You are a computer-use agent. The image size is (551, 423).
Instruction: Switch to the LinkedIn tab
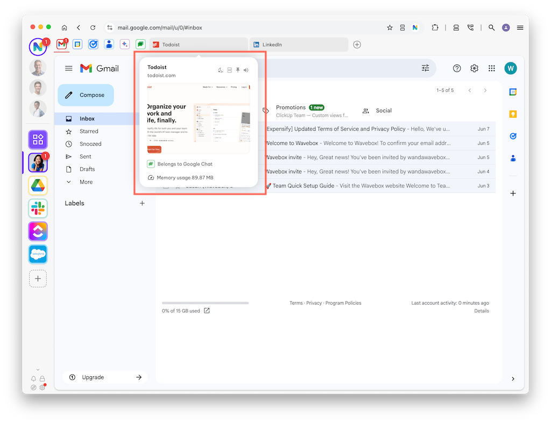pos(299,45)
